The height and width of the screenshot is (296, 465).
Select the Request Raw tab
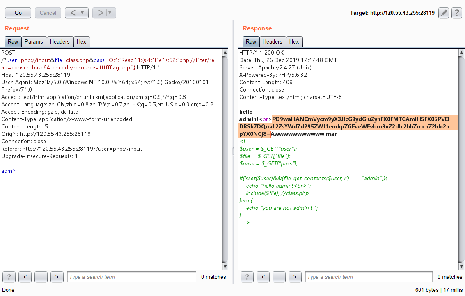click(x=13, y=41)
